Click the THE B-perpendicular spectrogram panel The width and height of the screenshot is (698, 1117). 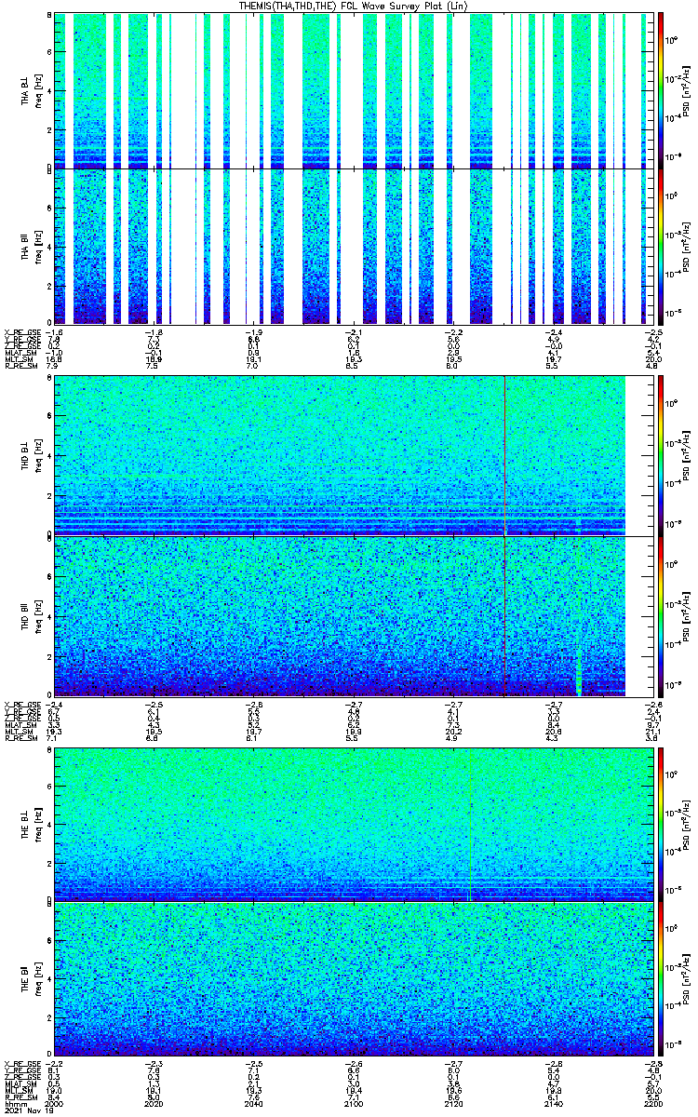pos(353,823)
